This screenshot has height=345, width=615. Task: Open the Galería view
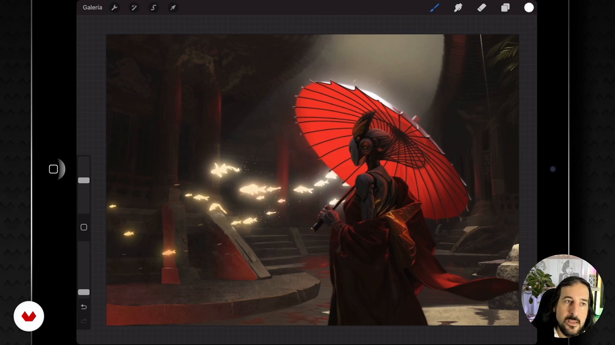92,8
